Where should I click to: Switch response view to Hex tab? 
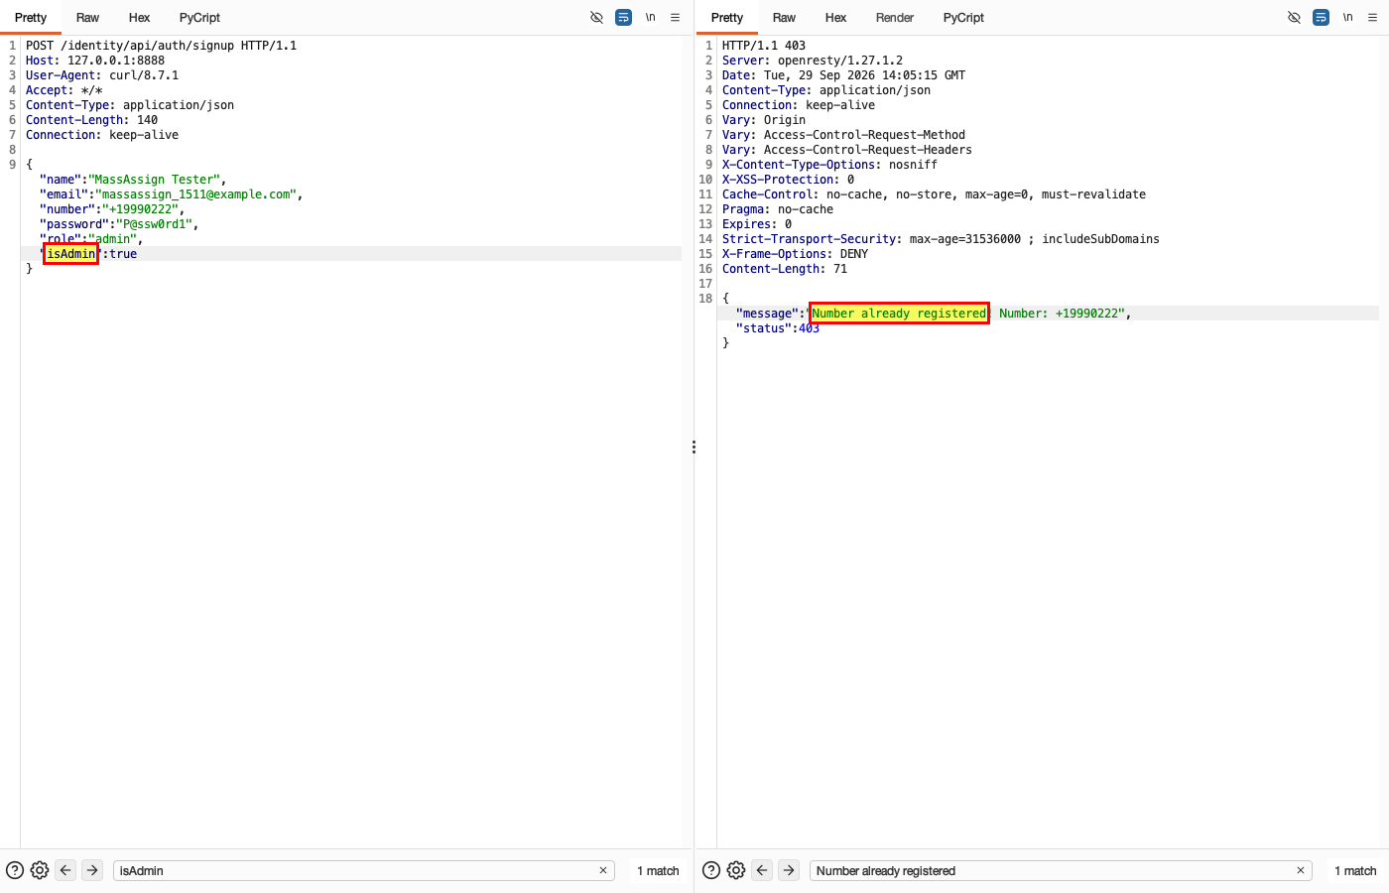point(835,17)
